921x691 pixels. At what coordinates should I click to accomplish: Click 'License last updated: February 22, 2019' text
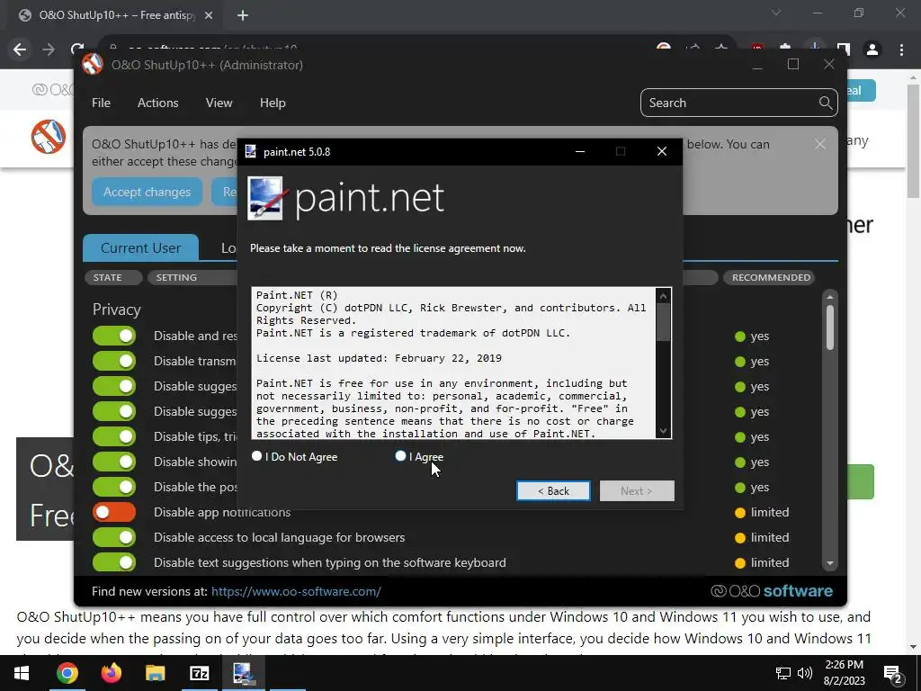tap(379, 358)
